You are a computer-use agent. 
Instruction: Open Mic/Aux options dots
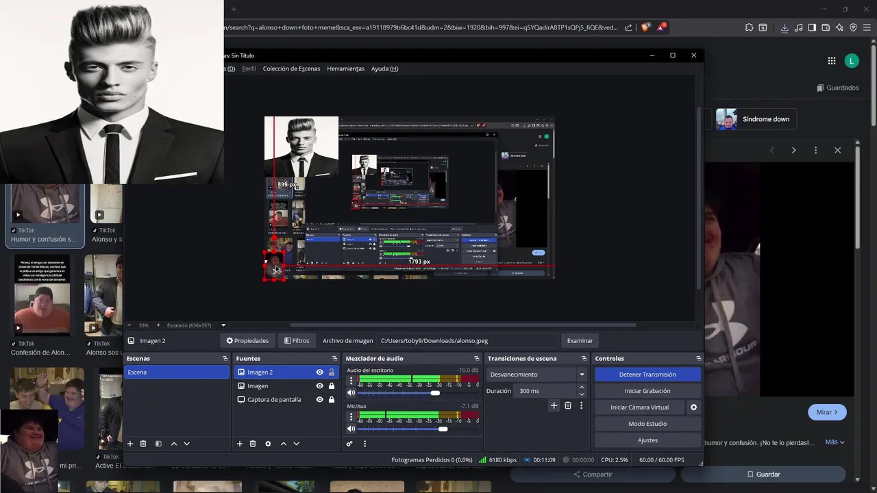point(351,416)
